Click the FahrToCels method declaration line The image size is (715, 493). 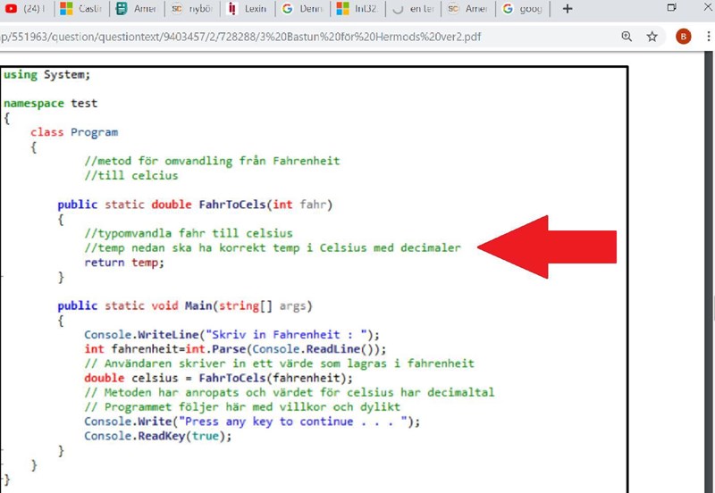pyautogui.click(x=195, y=205)
